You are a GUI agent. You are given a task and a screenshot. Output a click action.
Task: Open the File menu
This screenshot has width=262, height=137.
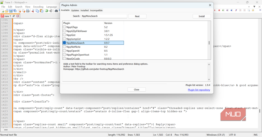point(3,7)
